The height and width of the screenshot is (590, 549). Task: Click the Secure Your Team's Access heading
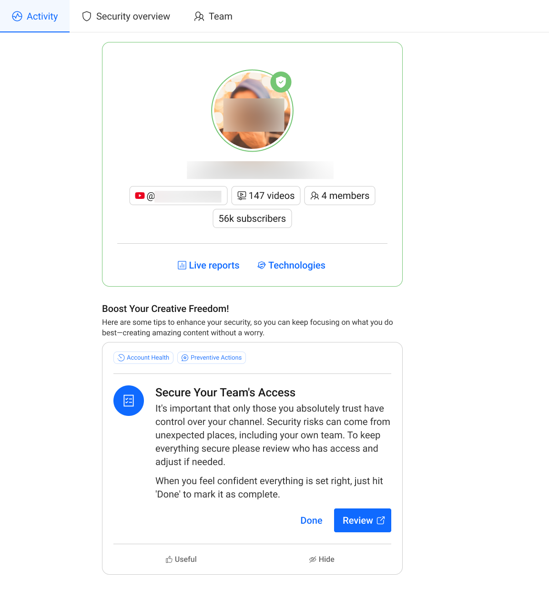(x=225, y=393)
